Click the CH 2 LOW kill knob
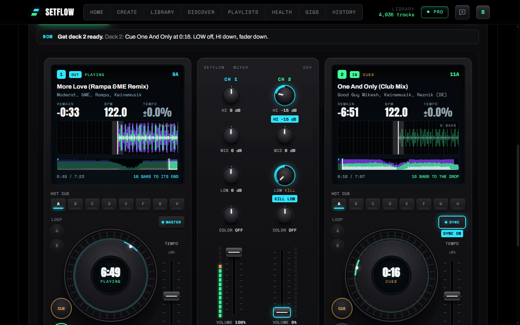Image resolution: width=520 pixels, height=325 pixels. [285, 175]
